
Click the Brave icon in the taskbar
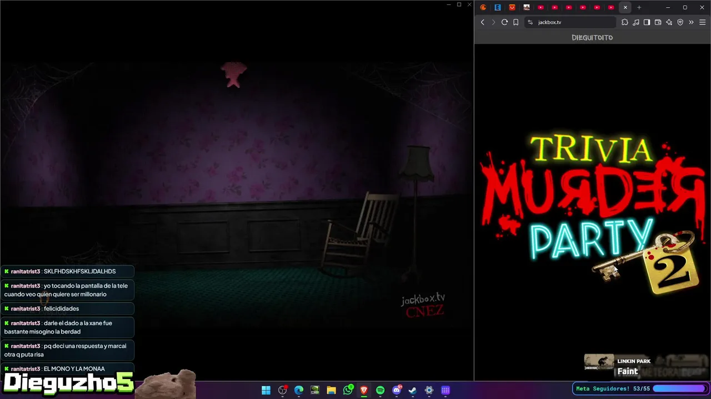tap(364, 390)
